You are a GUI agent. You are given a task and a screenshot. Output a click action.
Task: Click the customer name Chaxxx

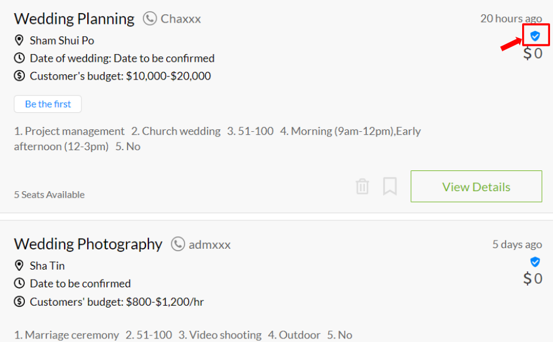pyautogui.click(x=180, y=19)
